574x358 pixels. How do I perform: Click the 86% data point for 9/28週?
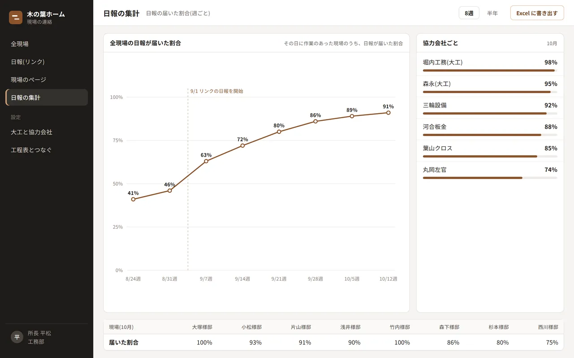[x=315, y=121]
